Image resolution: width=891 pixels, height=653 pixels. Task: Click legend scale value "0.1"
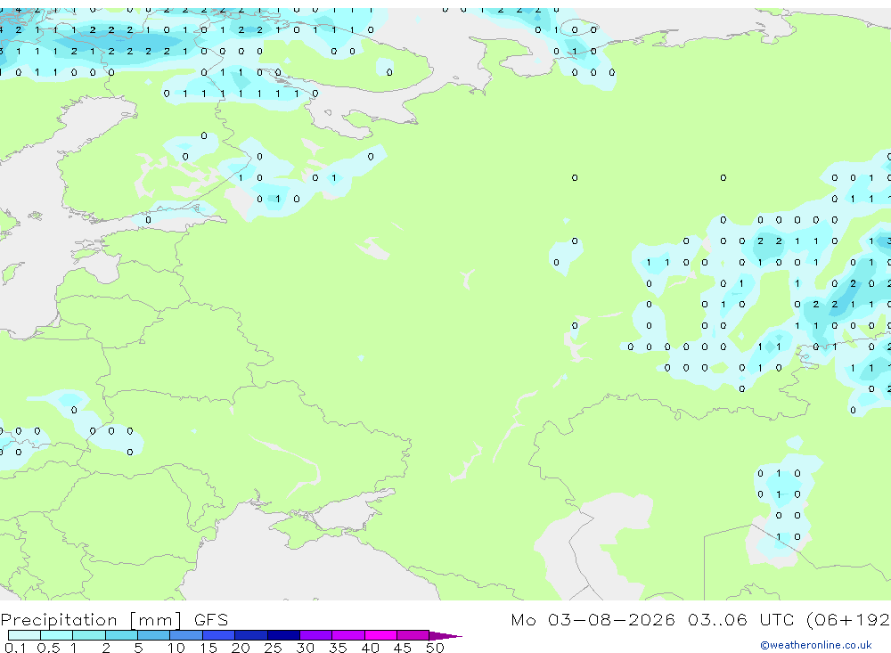(x=15, y=648)
